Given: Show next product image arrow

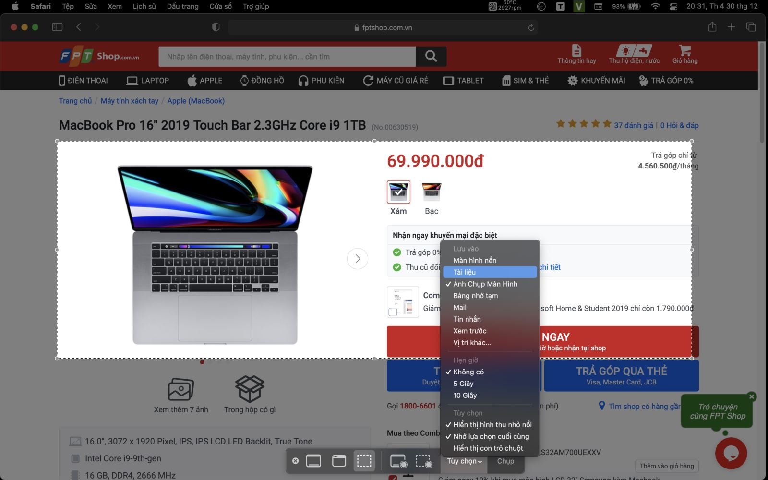Looking at the screenshot, I should [x=358, y=259].
